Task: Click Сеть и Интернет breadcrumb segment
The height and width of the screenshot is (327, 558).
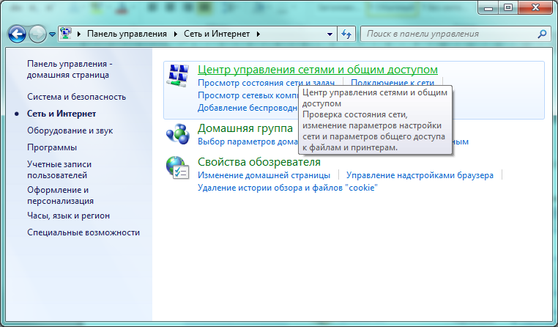Action: coord(217,34)
